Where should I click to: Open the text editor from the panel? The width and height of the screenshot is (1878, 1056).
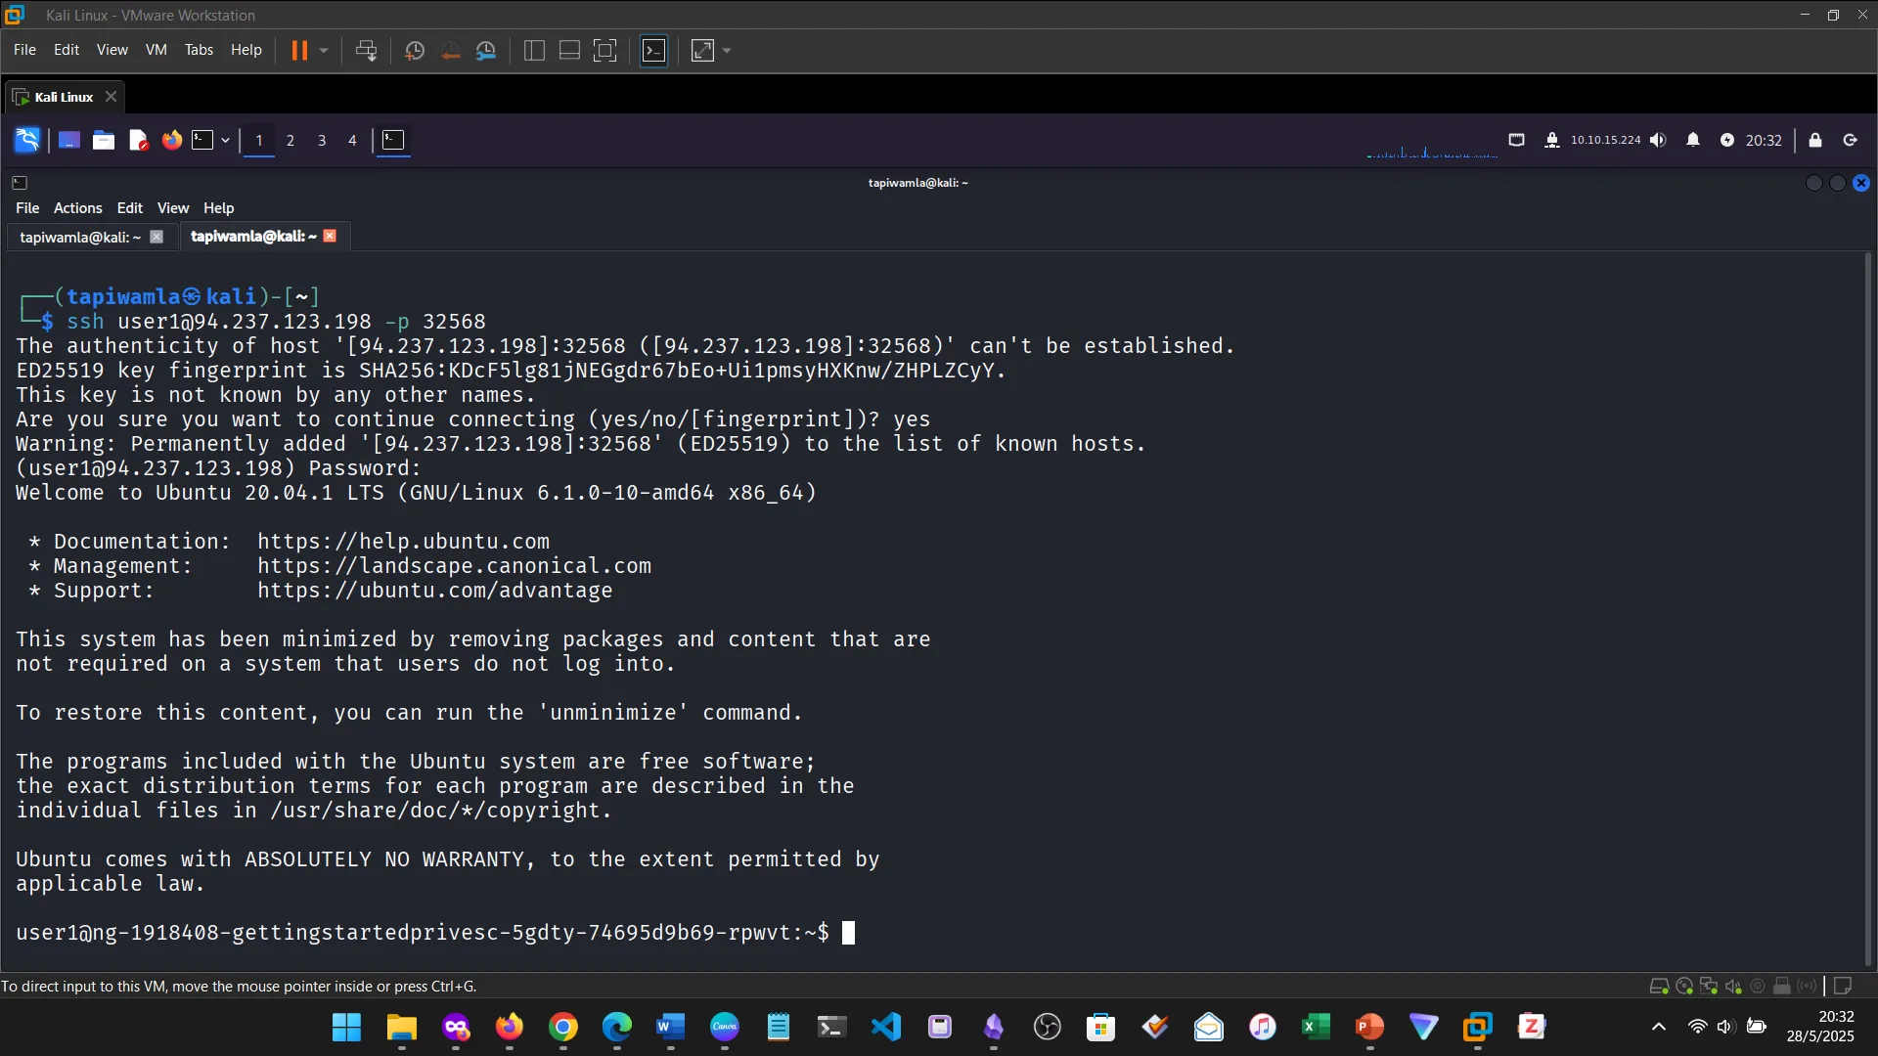(x=138, y=140)
